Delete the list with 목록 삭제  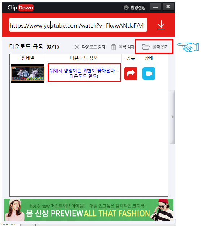[x=123, y=47]
